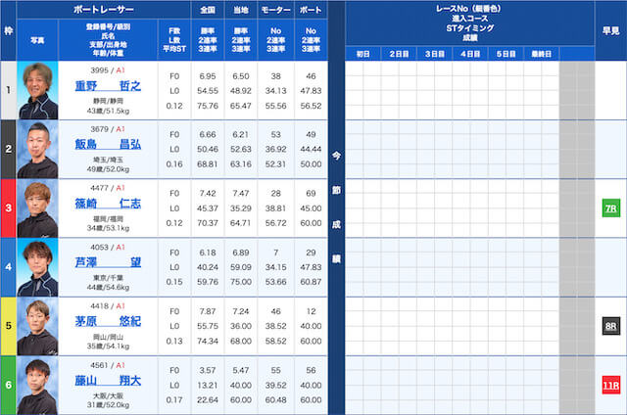Click the 写真 column header

[x=37, y=40]
